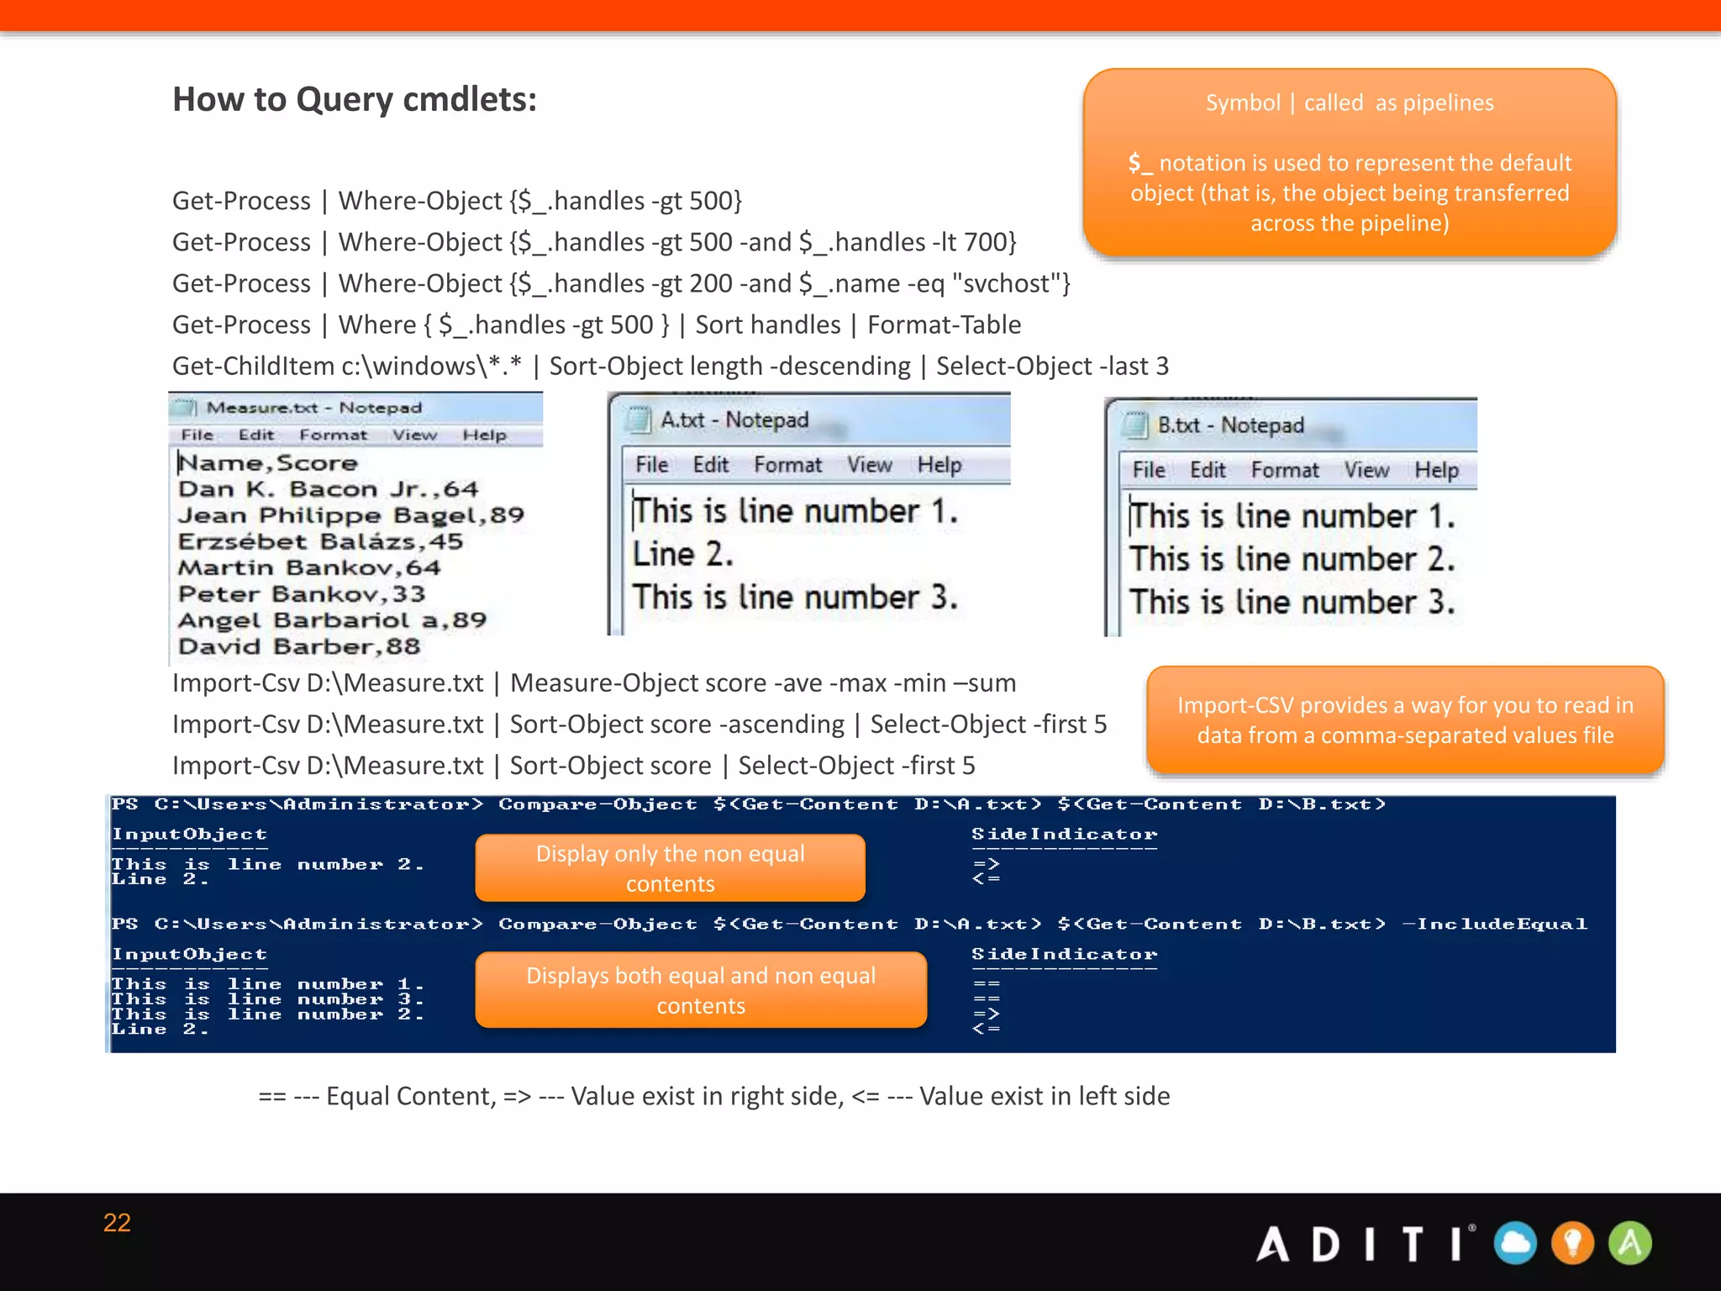Click 'Angel Barbariol a,89' in Measure.txt
The image size is (1721, 1291).
pos(332,620)
